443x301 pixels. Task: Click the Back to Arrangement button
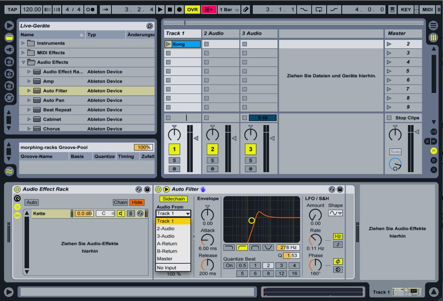(209, 9)
